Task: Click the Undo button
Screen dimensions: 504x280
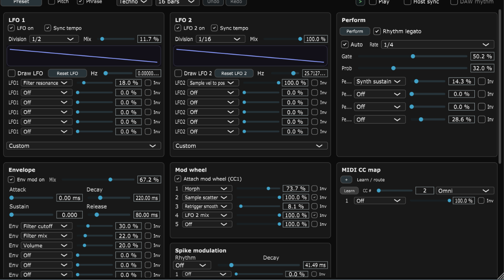Action: [x=213, y=2]
